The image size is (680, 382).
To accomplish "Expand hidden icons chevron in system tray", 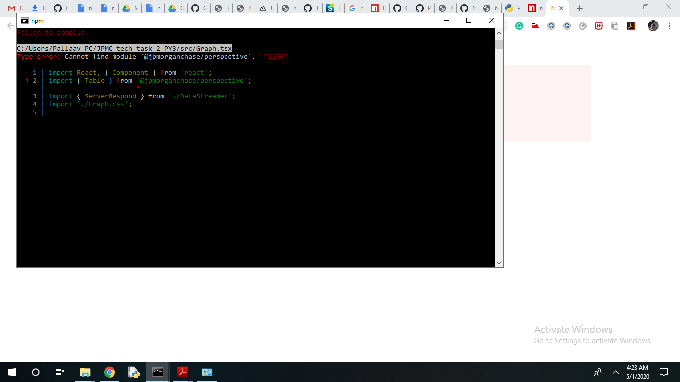I will [x=616, y=372].
